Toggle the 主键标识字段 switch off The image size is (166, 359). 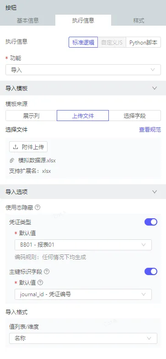[x=151, y=271]
